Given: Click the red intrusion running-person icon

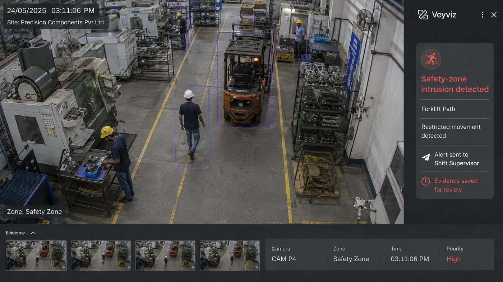Looking at the screenshot, I should (x=431, y=59).
